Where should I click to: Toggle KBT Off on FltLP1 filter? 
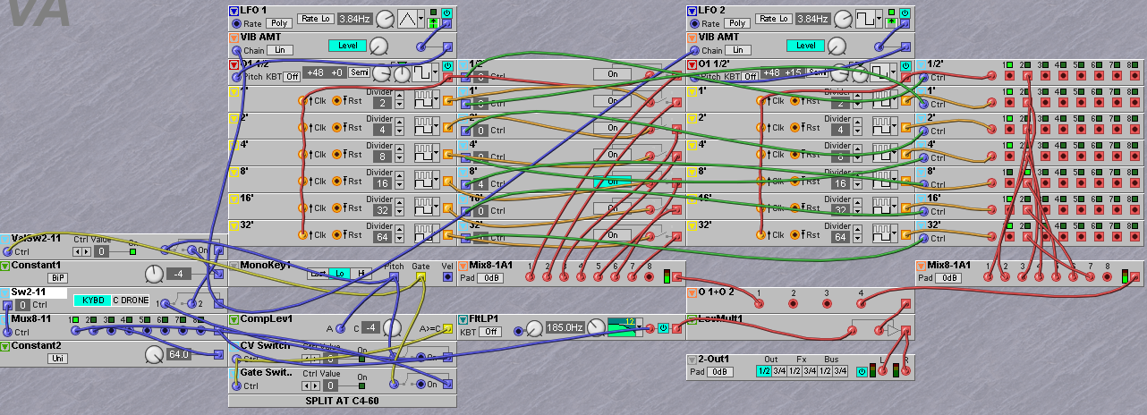coord(489,332)
